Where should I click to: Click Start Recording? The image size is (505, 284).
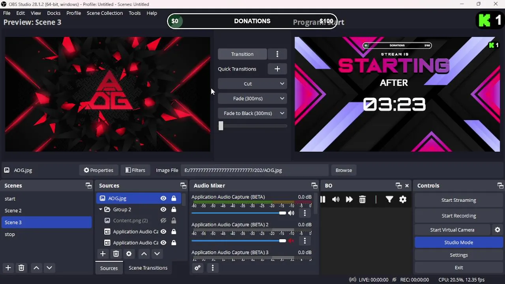coord(459,216)
